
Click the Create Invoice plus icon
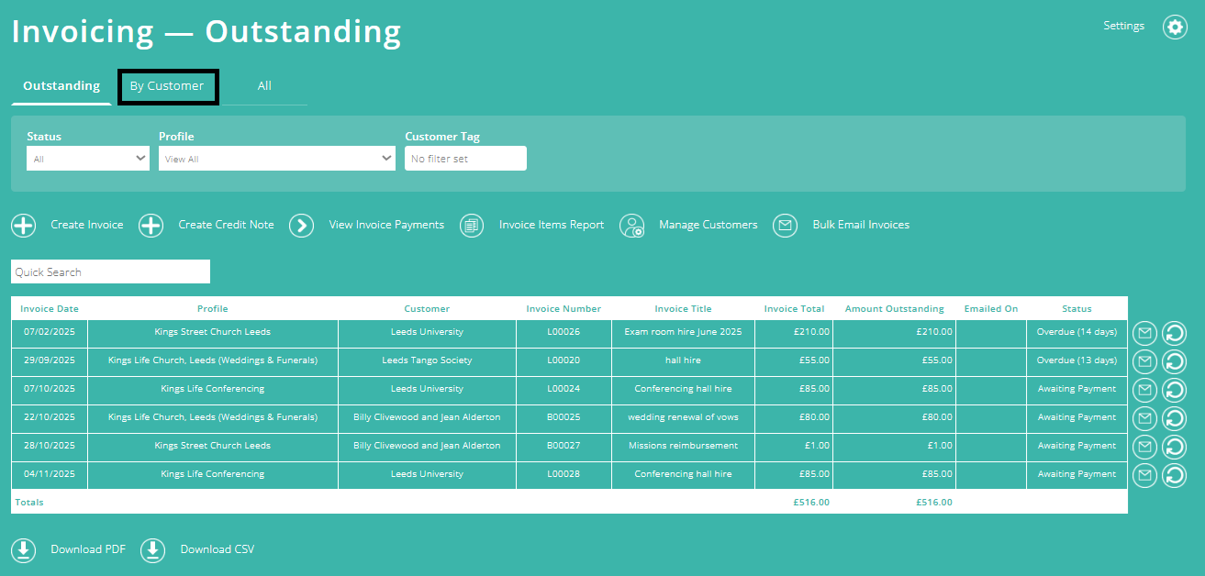pyautogui.click(x=23, y=225)
